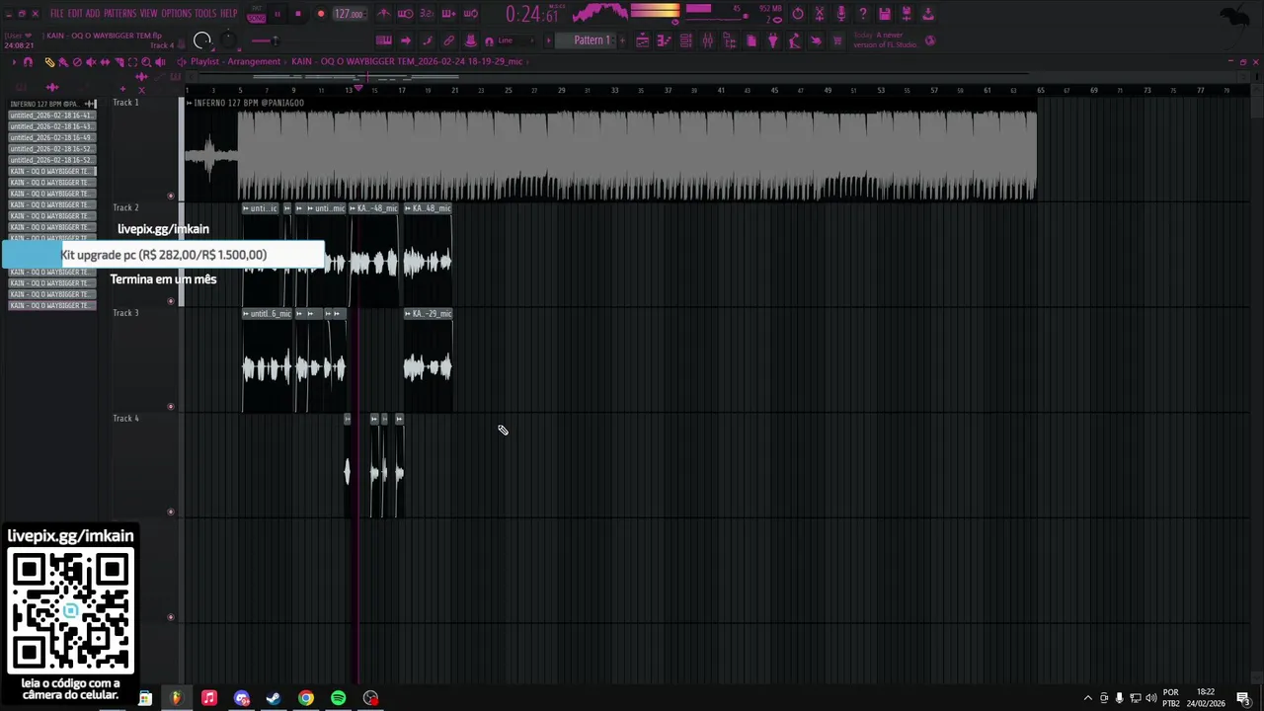Image resolution: width=1264 pixels, height=711 pixels.
Task: Select the Paint brush tool in playlist toolbar
Action: point(63,62)
